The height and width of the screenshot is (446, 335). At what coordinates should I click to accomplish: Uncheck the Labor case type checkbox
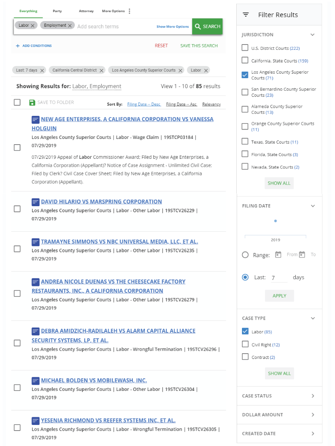point(245,332)
